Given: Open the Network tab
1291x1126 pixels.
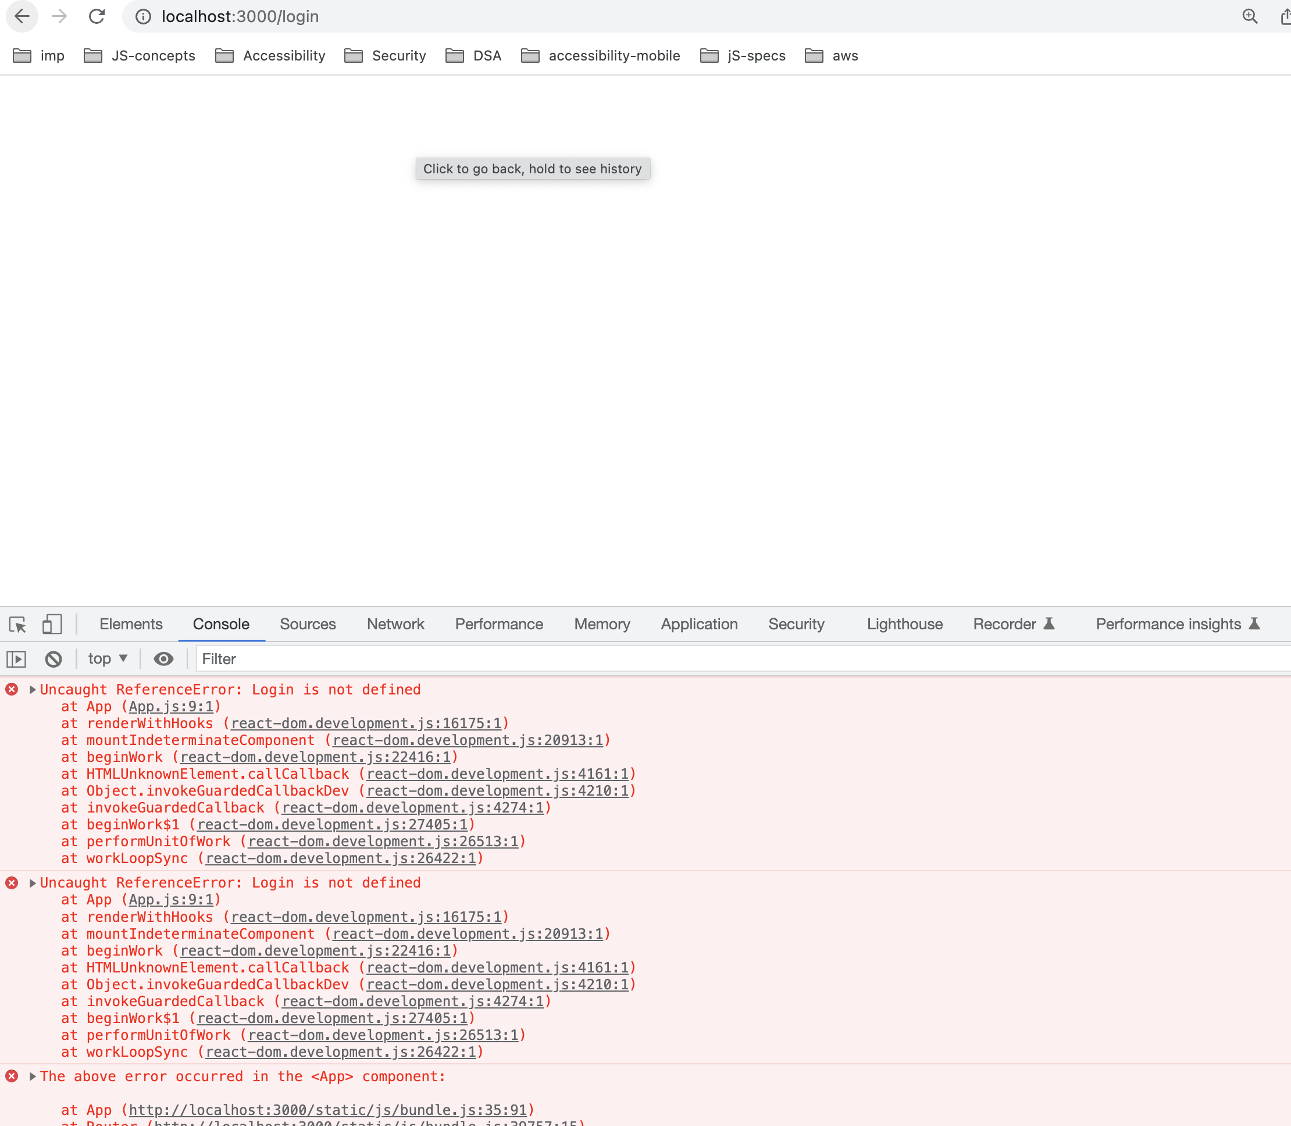Looking at the screenshot, I should (395, 624).
